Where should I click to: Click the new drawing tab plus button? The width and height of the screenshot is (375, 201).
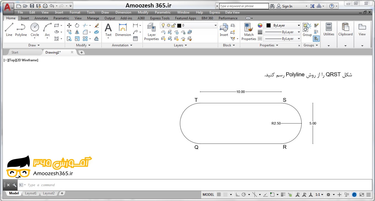82,52
